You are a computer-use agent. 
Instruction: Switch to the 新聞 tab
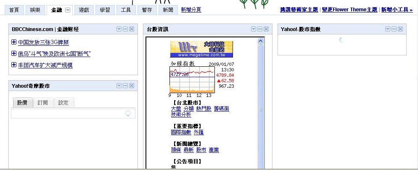coord(168,10)
